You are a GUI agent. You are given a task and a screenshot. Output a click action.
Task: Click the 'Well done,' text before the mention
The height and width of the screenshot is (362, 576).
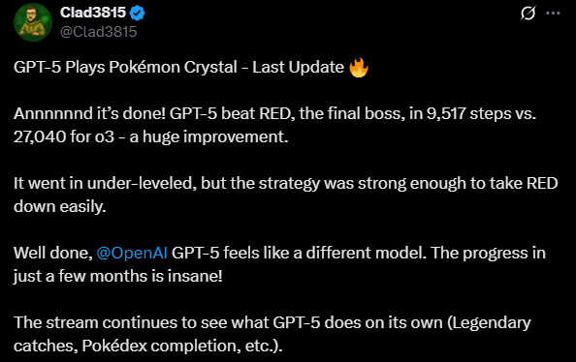tap(53, 253)
